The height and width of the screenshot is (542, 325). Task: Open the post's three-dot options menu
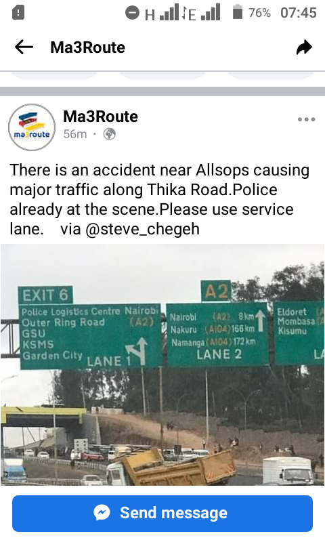tap(306, 119)
